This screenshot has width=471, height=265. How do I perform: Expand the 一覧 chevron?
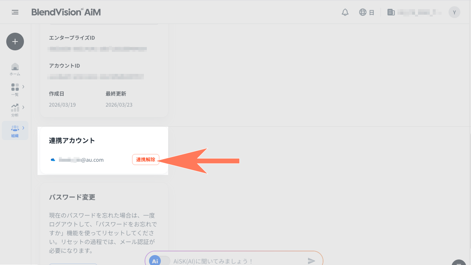point(23,87)
